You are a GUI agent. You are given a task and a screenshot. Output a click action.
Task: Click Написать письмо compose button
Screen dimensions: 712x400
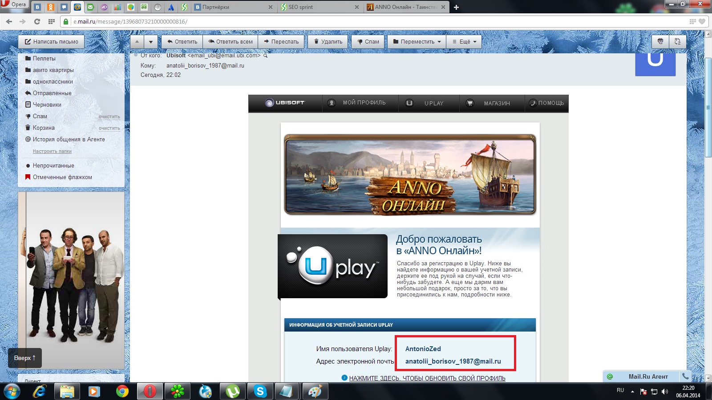coord(52,42)
